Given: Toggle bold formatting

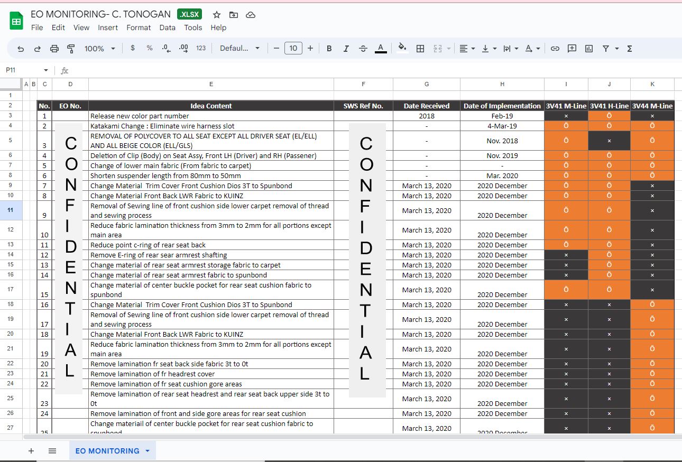Looking at the screenshot, I should click(329, 49).
